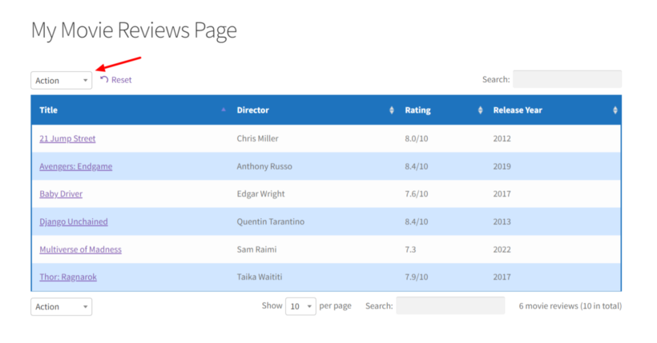Click the 6 movie reviews count text
This screenshot has width=657, height=343.
tap(570, 305)
